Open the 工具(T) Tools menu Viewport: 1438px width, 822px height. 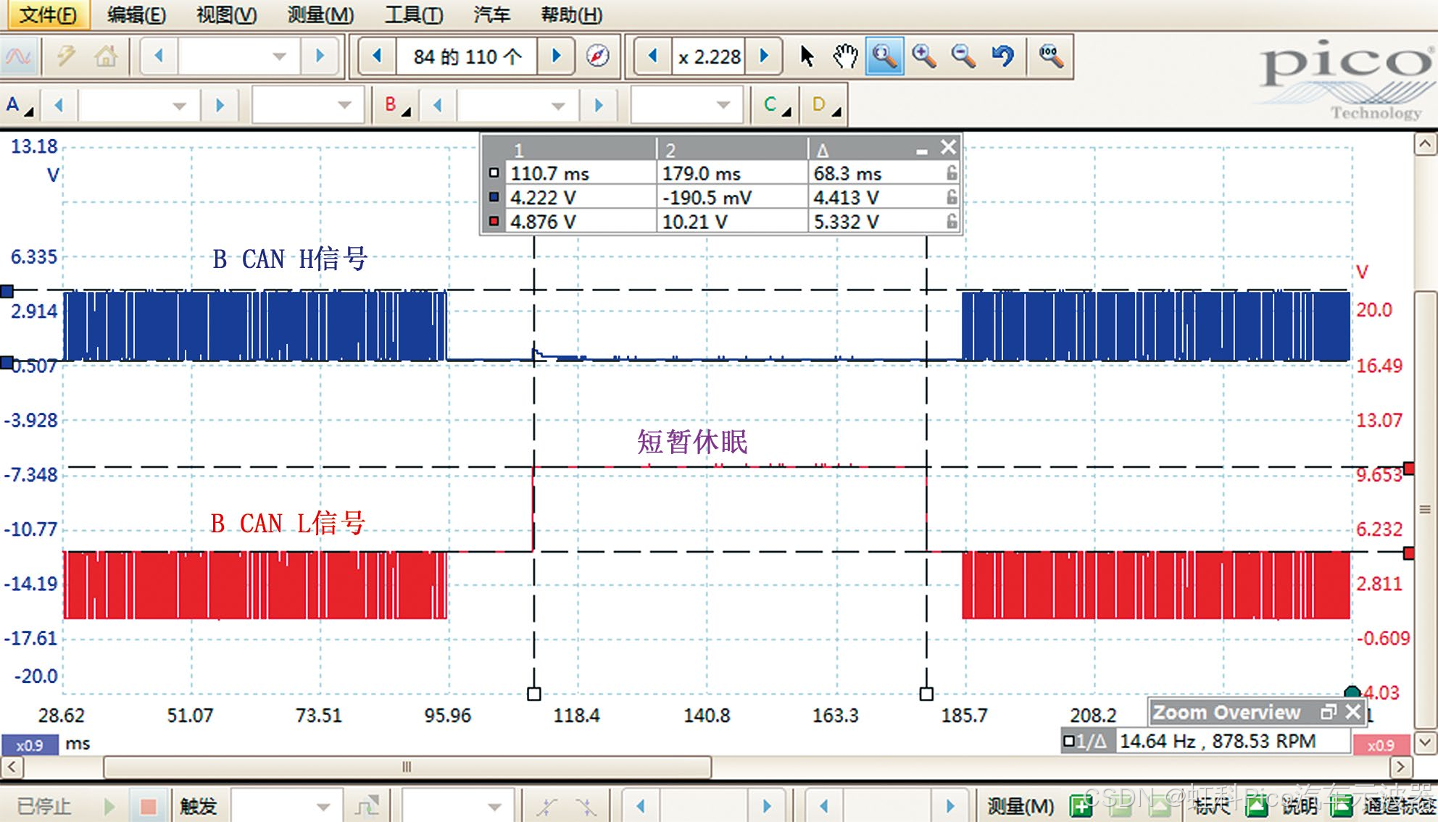click(413, 14)
